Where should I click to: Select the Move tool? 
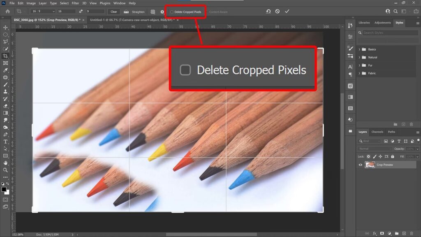5,28
